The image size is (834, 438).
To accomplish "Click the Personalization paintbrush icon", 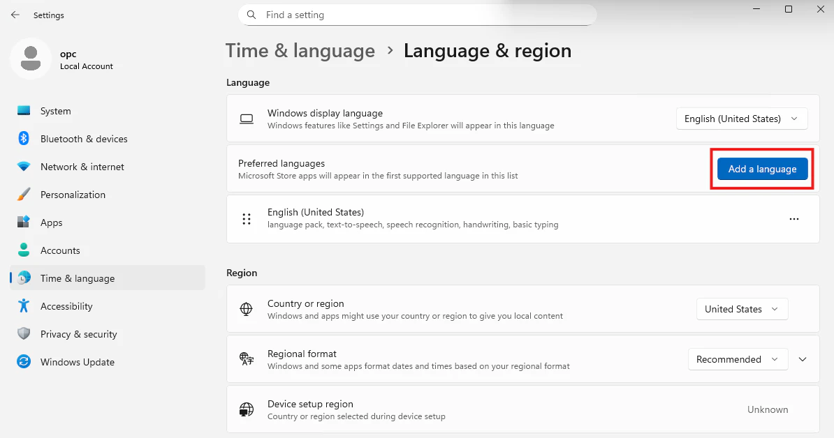I will (24, 195).
